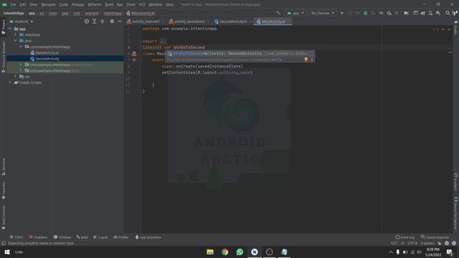
Task: Click the Make Project hammer icon
Action: [278, 13]
